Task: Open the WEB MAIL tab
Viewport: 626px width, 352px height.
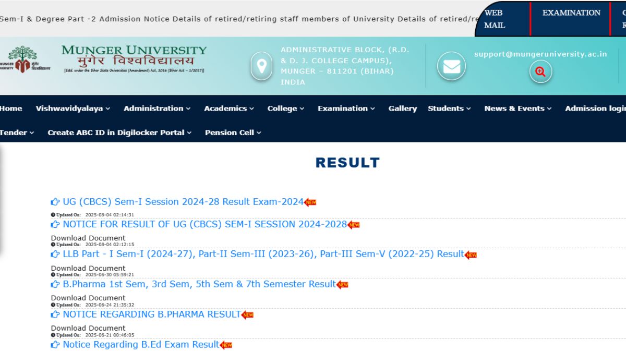Action: tap(495, 19)
